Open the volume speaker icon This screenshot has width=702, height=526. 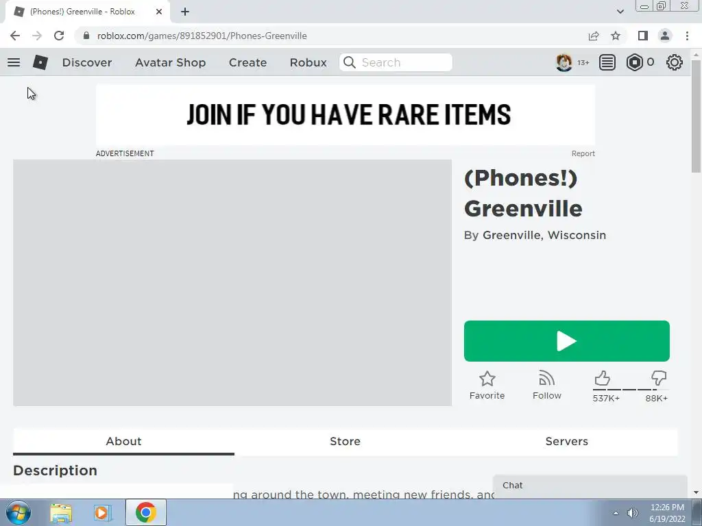632,513
